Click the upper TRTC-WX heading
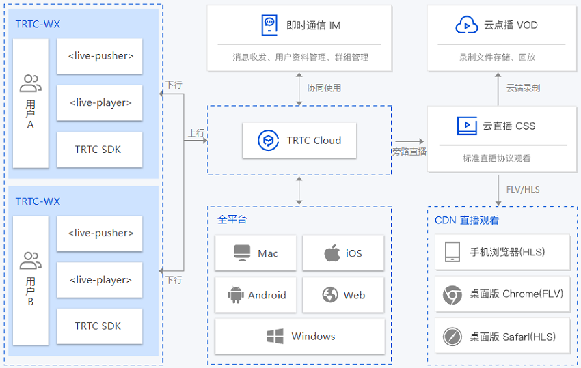This screenshot has height=368, width=581. (38, 24)
